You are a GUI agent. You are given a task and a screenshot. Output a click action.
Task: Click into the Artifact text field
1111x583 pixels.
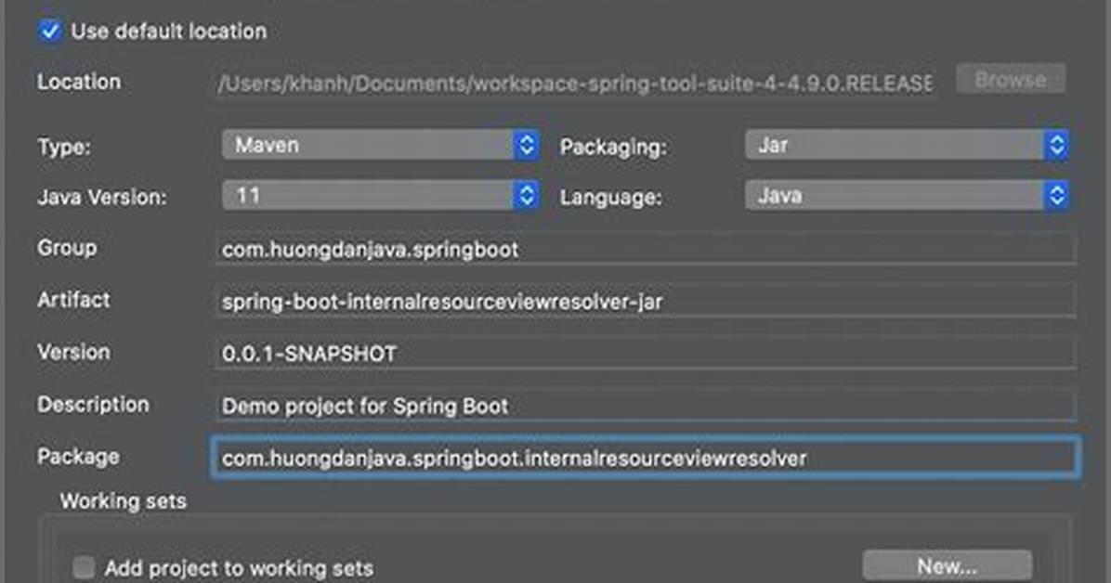coord(645,301)
